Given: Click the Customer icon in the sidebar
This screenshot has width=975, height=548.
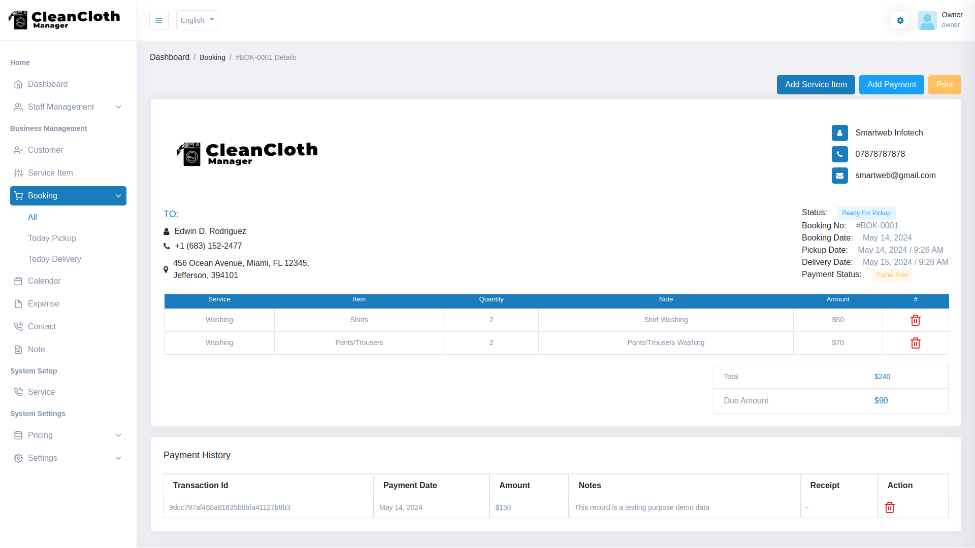Looking at the screenshot, I should coord(18,150).
